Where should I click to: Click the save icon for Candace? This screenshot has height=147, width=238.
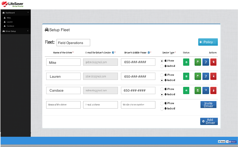coord(198,90)
